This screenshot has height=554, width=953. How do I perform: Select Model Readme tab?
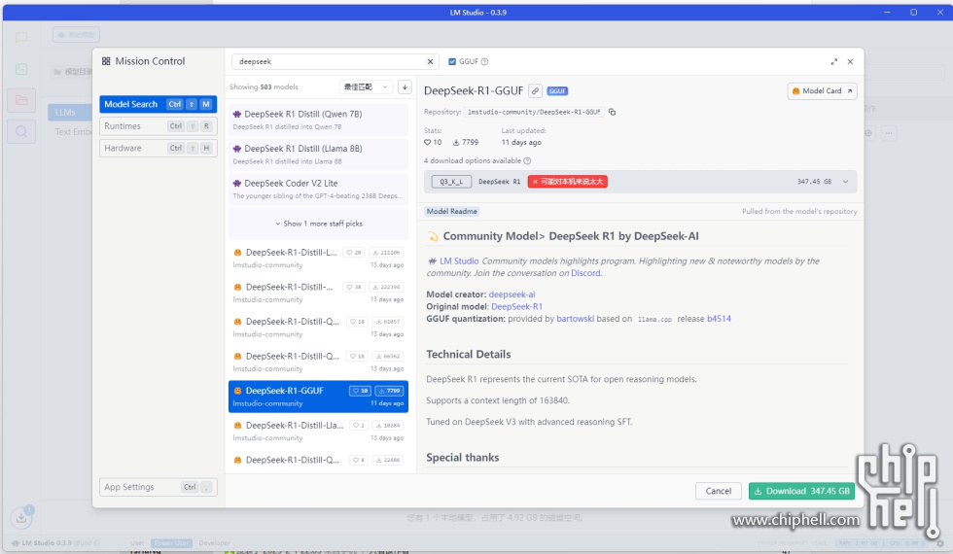click(451, 212)
